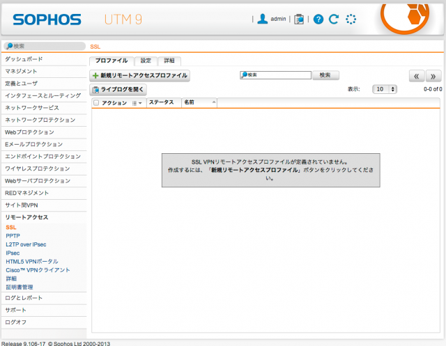Click the reload arrow icon

334,19
